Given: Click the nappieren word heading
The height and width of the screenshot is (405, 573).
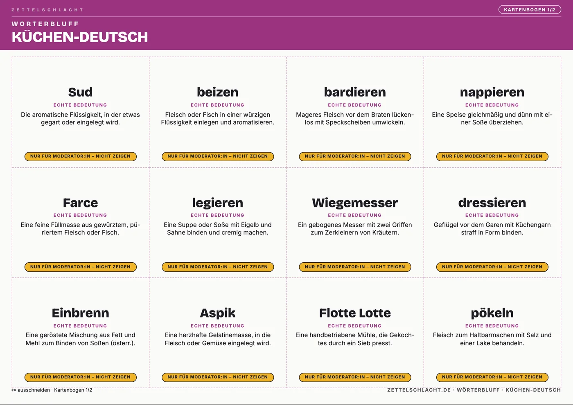Looking at the screenshot, I should pyautogui.click(x=492, y=92).
